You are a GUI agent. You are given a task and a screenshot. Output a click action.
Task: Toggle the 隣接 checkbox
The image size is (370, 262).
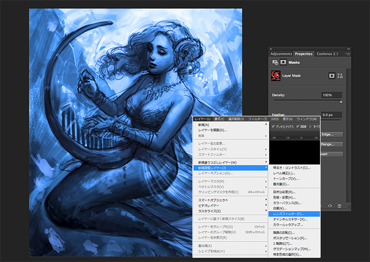[298, 126]
